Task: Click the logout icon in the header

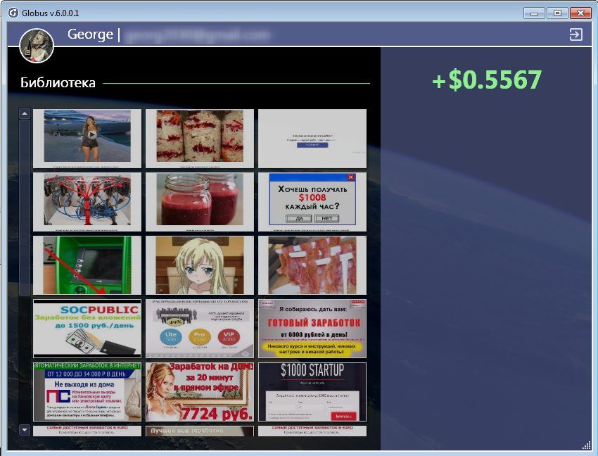Action: (x=576, y=34)
